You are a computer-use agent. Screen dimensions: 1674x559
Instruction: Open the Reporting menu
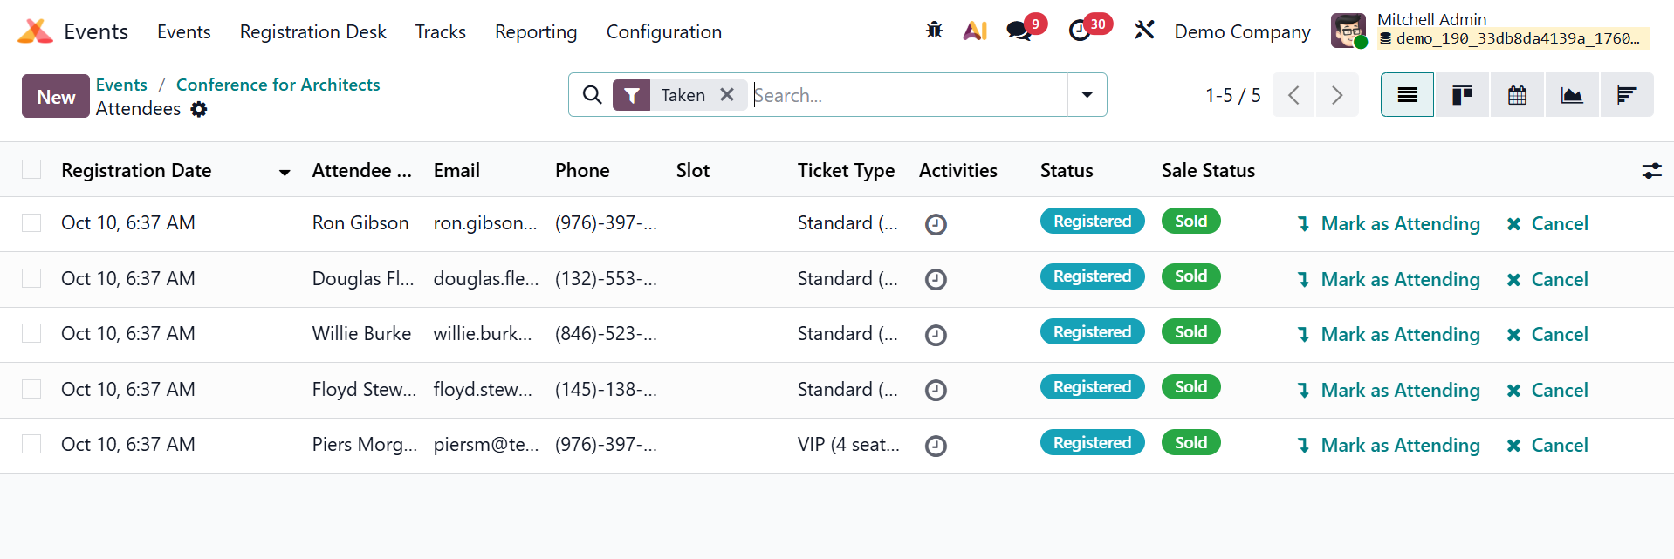(x=536, y=32)
